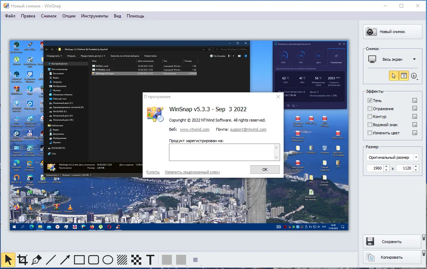
Task: Choose the Rounded Rectangle tool
Action: (x=94, y=260)
